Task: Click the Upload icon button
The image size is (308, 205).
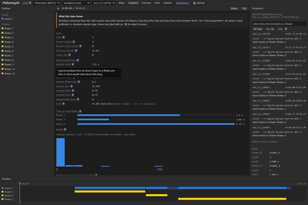Action: (x=199, y=3)
